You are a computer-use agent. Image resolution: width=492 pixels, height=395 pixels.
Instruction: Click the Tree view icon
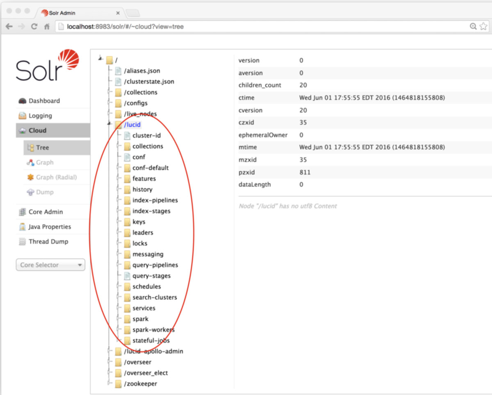pos(30,148)
